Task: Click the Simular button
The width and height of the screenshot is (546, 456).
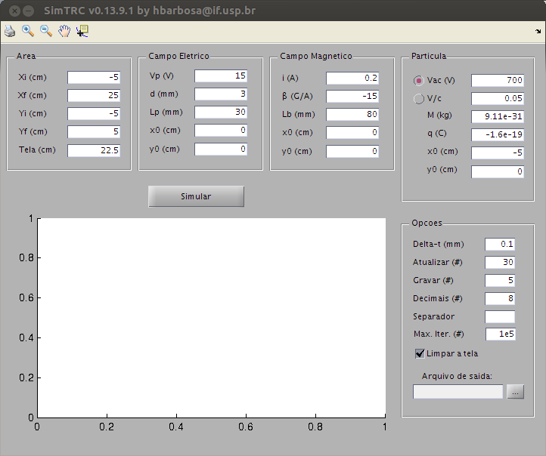Action: tap(196, 196)
